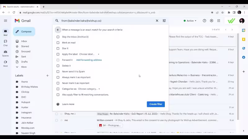
Task: Enable Mark as read checkbox
Action: [x=58, y=43]
